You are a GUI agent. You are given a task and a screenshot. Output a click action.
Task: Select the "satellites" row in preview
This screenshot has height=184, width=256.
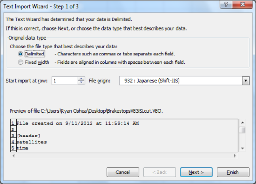31,142
